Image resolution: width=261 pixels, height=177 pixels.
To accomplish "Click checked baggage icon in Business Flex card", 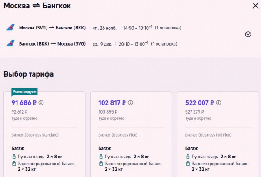I will point(101,164).
